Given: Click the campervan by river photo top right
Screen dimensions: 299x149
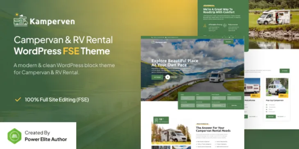Looking at the screenshot, I should (x=274, y=24).
